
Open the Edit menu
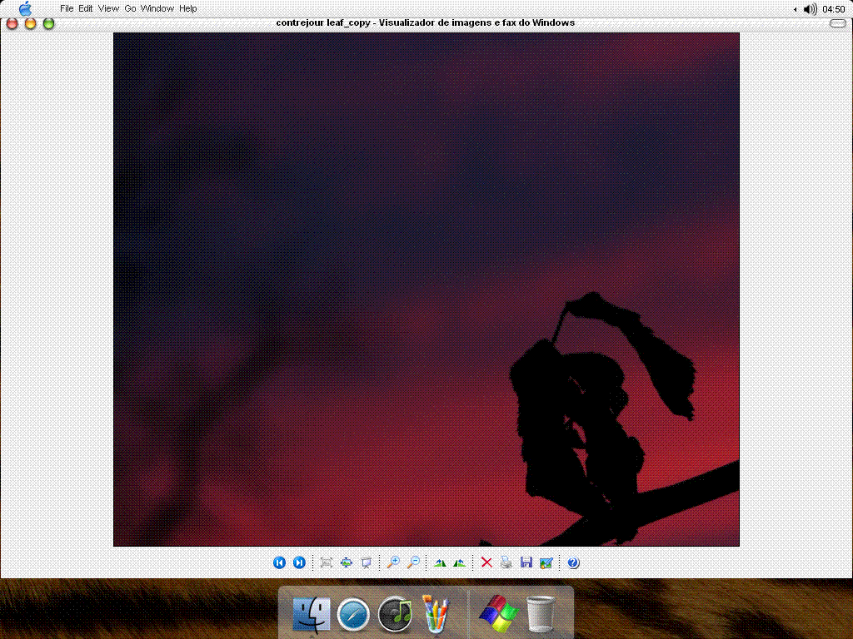[86, 8]
